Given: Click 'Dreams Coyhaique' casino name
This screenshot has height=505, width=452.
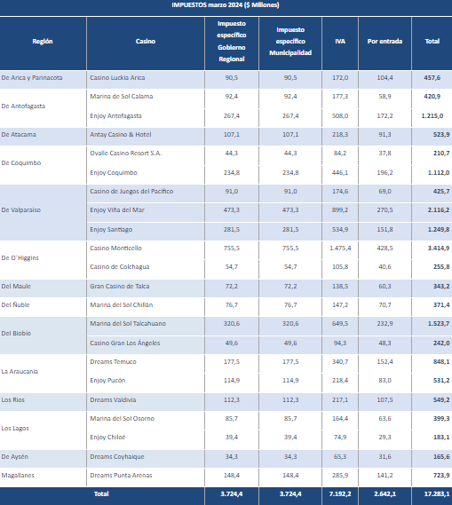Looking at the screenshot, I should pyautogui.click(x=117, y=457).
